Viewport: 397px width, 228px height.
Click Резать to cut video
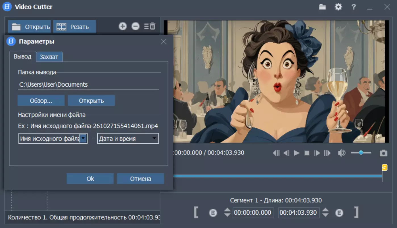pyautogui.click(x=74, y=27)
